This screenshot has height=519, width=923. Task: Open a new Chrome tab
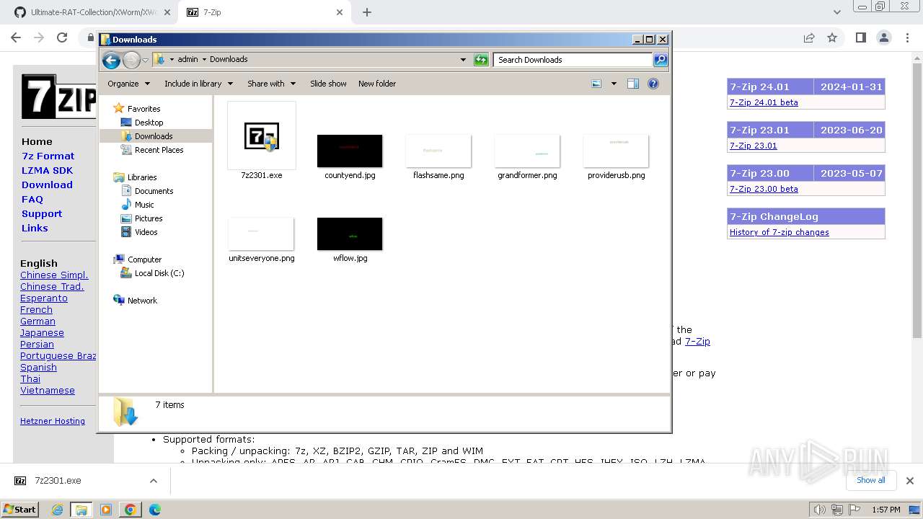(x=367, y=12)
